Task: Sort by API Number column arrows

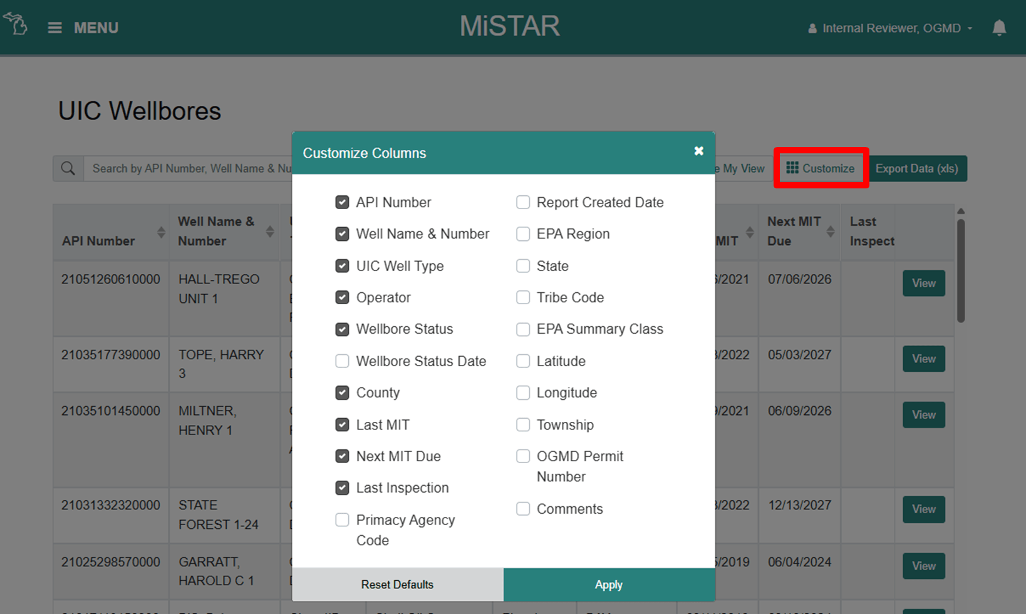Action: (161, 232)
